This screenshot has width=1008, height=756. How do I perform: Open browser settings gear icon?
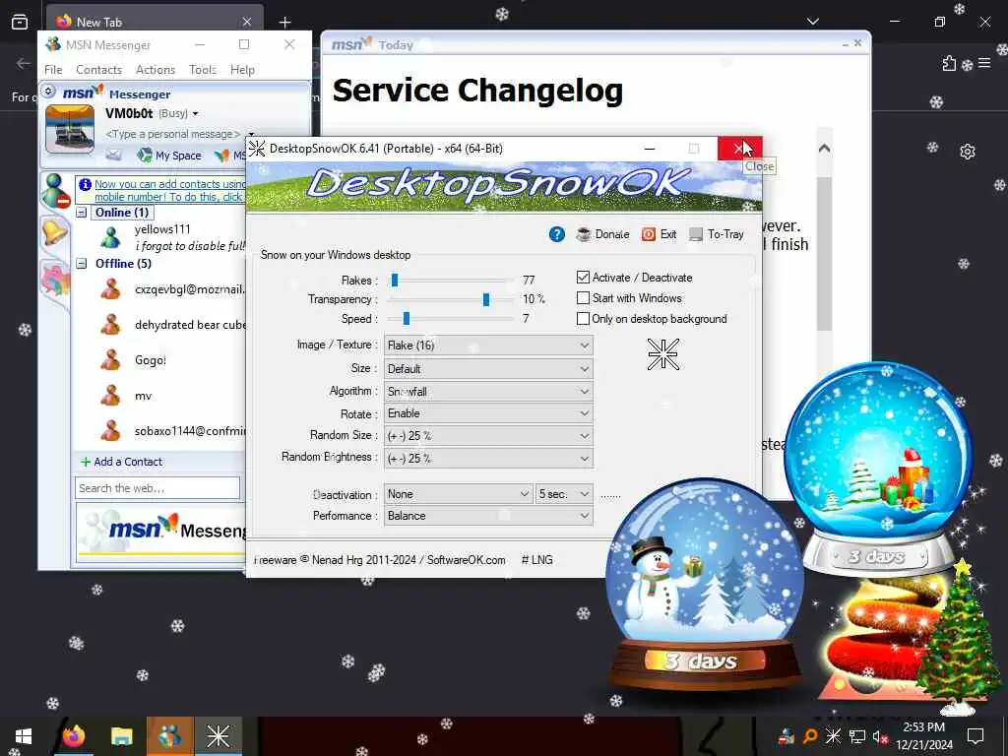tap(968, 152)
